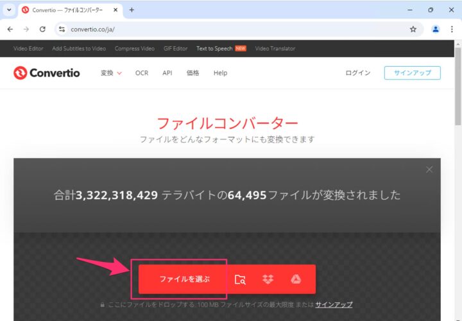The width and height of the screenshot is (462, 321).
Task: Close the statistics banner with X
Action: pos(429,169)
